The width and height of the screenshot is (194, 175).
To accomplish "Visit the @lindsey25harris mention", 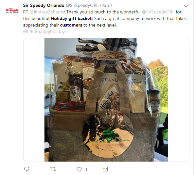I will 47,12.
